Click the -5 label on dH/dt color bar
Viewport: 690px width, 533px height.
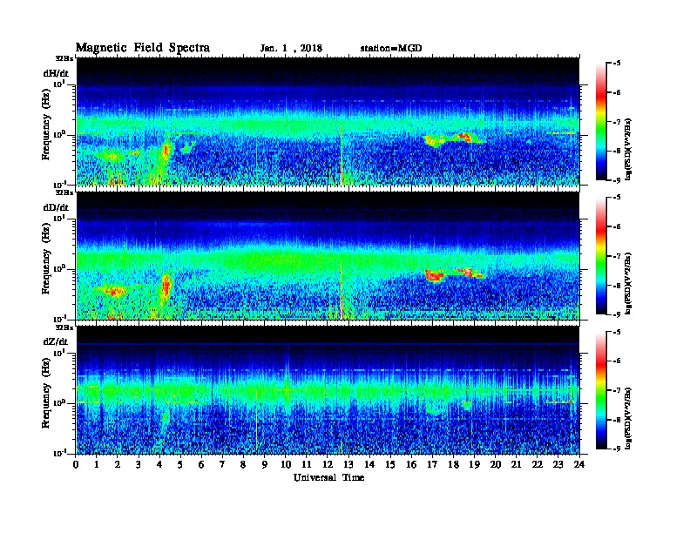616,64
